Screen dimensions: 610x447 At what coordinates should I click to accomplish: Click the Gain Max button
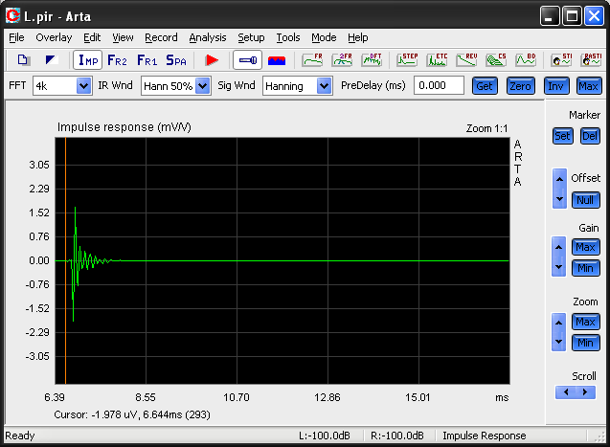(x=585, y=247)
